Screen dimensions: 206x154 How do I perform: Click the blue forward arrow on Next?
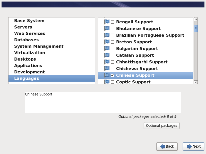[189, 146]
